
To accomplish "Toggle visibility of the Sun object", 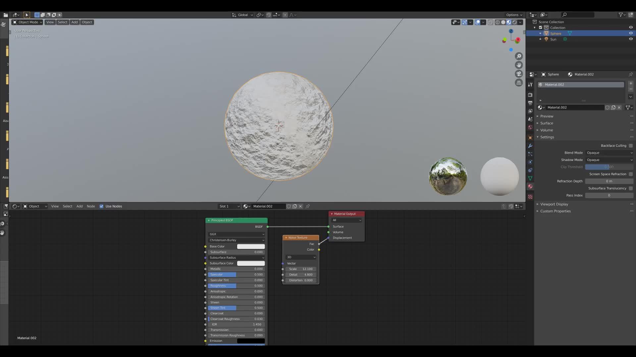I will 631,39.
